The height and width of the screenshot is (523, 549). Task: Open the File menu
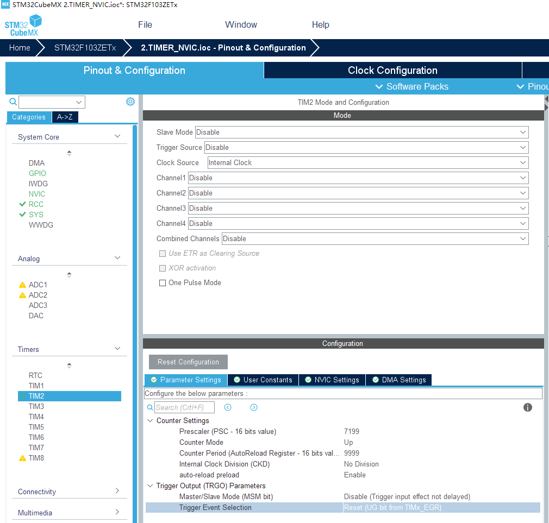click(145, 25)
